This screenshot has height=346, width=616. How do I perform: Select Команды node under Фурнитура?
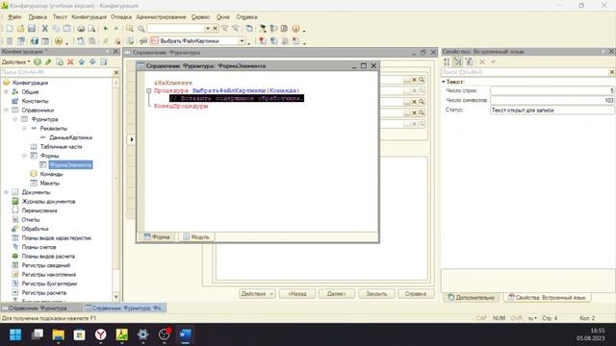51,174
